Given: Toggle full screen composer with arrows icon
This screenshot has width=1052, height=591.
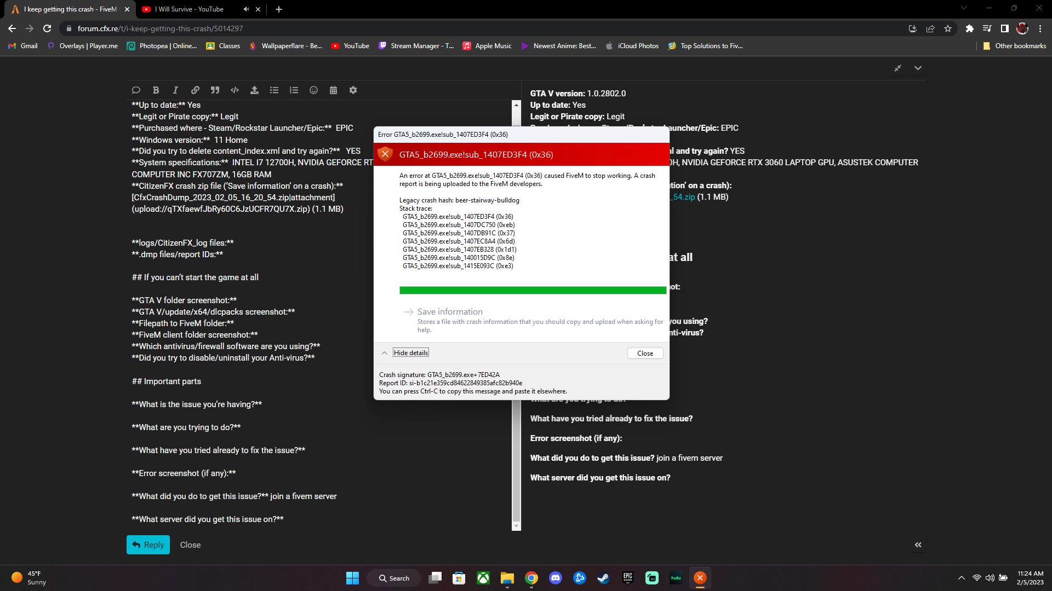Looking at the screenshot, I should tap(897, 68).
